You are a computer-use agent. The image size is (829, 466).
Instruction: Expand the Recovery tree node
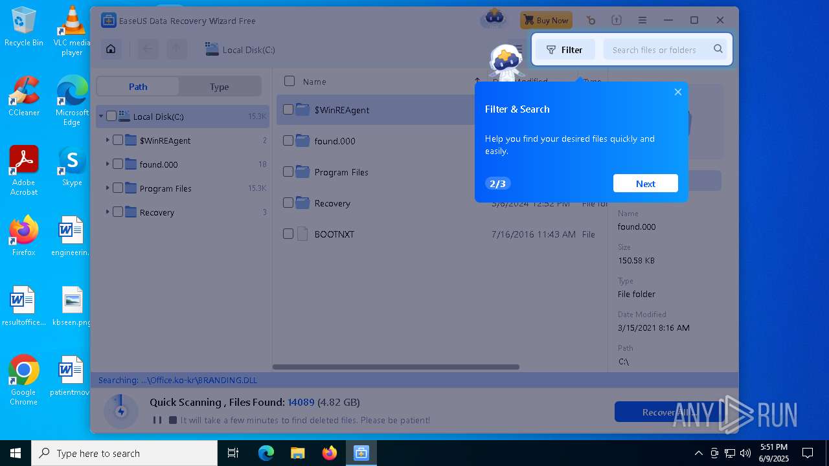[x=108, y=212]
